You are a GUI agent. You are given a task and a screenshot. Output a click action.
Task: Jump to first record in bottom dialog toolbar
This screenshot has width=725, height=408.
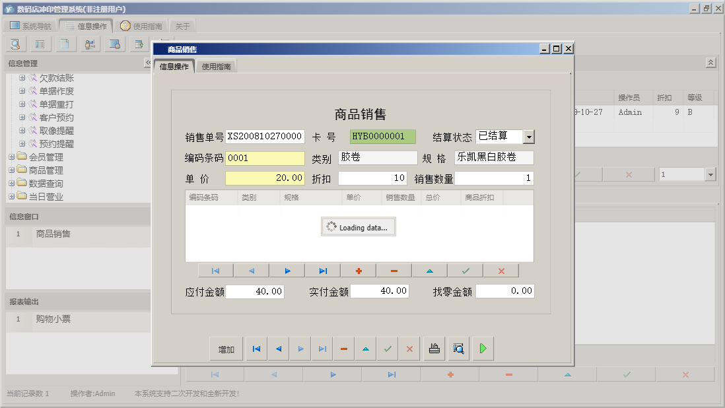(256, 349)
